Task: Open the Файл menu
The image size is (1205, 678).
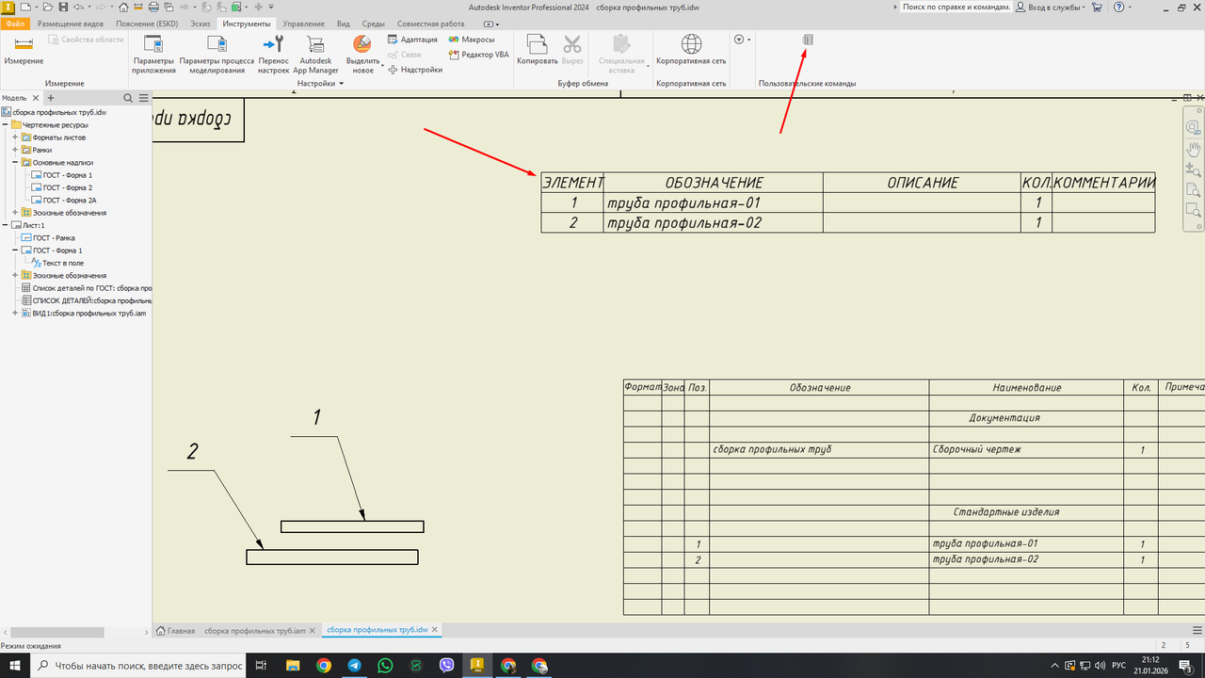Action: (16, 24)
